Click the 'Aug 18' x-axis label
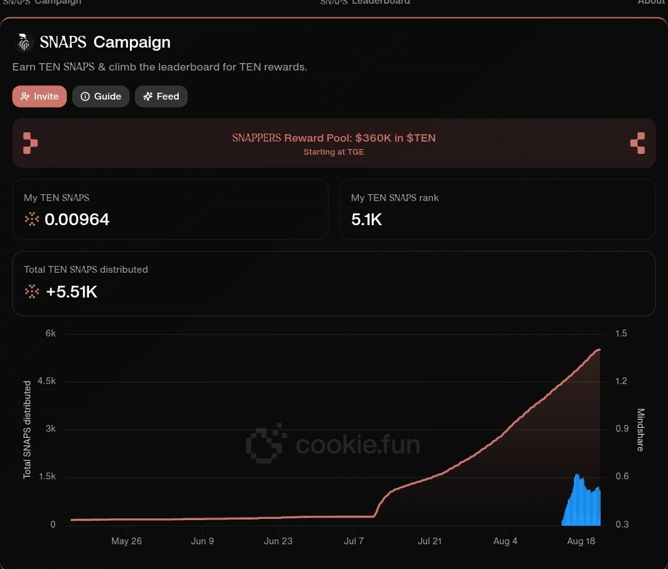 point(581,541)
